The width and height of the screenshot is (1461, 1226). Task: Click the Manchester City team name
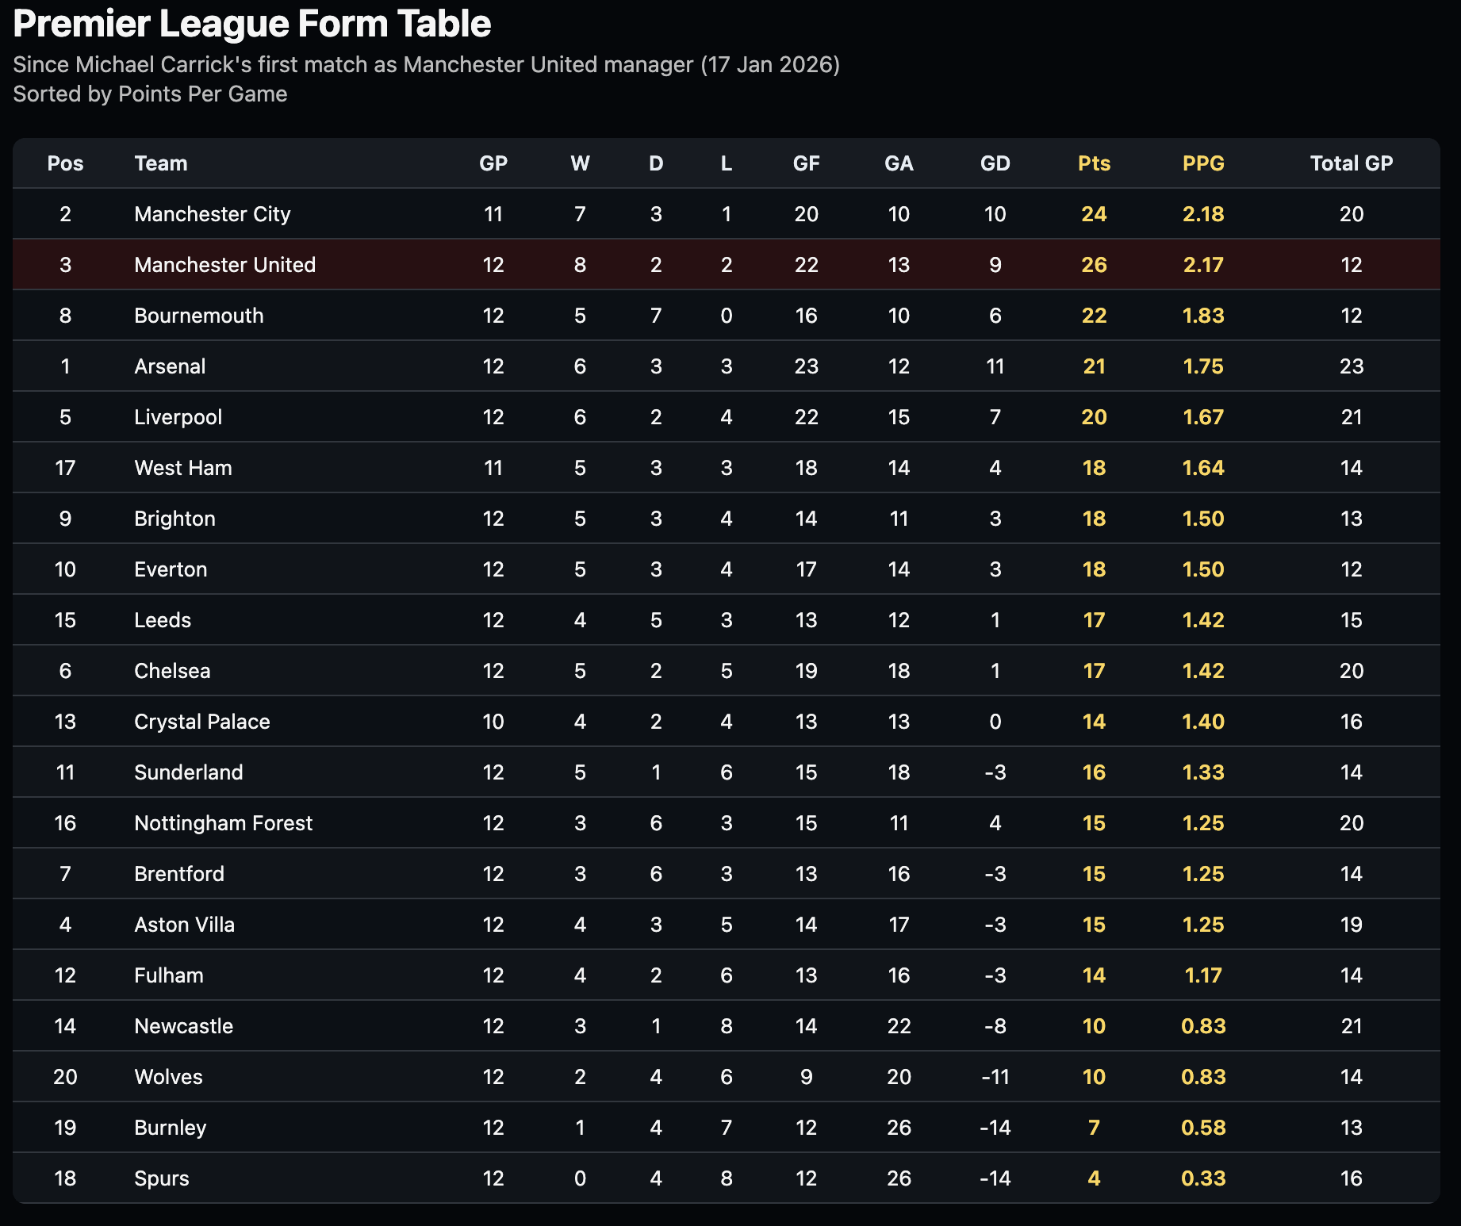(x=213, y=214)
